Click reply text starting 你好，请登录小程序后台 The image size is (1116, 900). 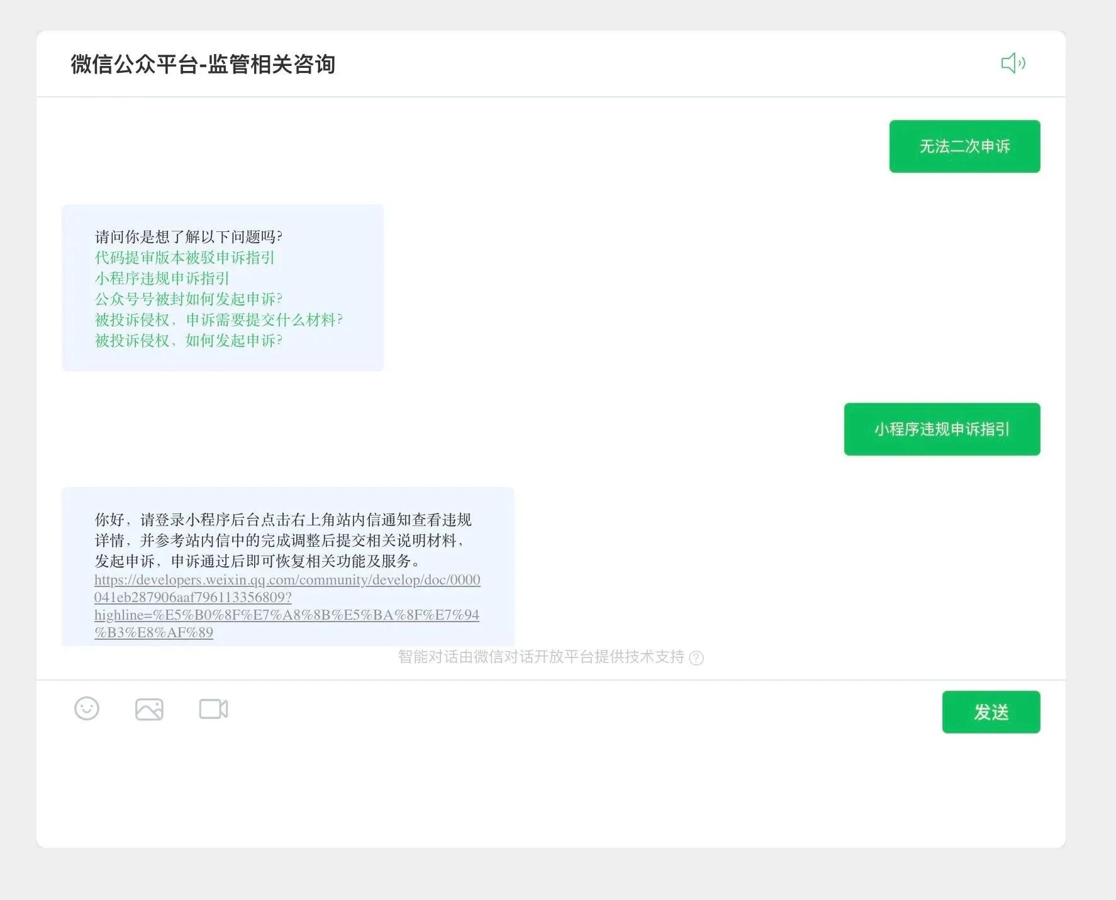283,541
